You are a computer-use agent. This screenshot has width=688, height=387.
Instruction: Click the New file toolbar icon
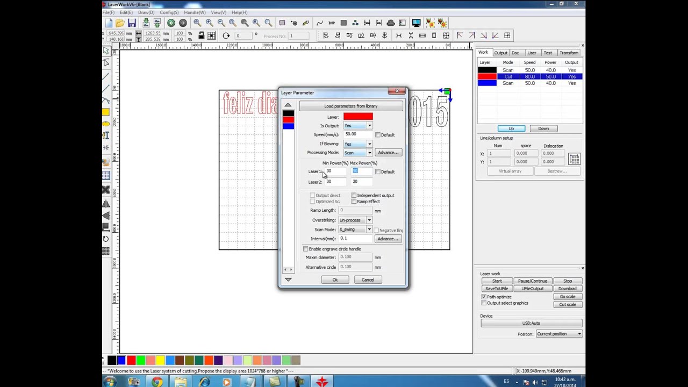(x=109, y=23)
